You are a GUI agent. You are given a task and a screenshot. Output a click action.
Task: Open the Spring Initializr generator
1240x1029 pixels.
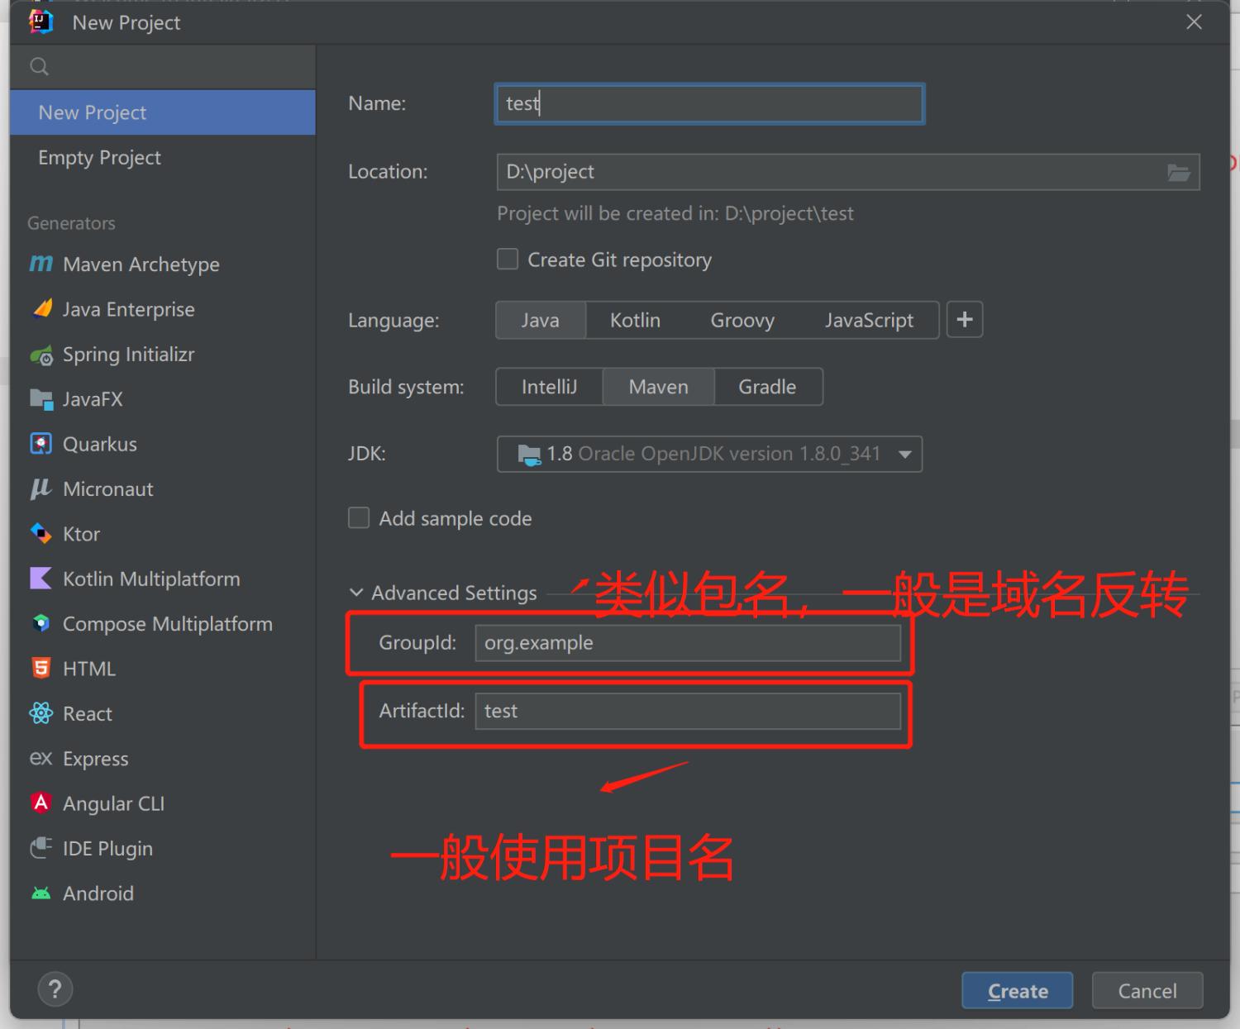point(128,354)
